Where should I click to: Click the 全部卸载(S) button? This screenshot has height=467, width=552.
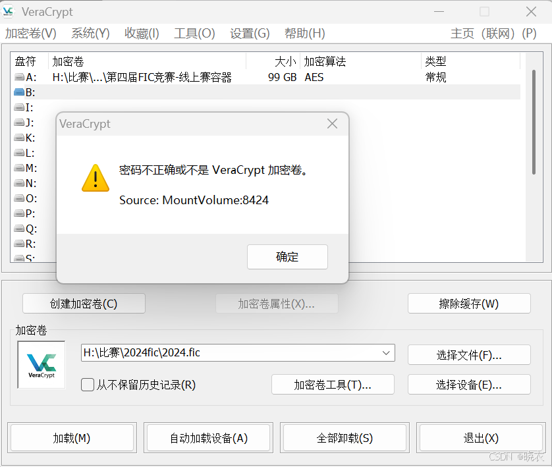[x=345, y=438]
